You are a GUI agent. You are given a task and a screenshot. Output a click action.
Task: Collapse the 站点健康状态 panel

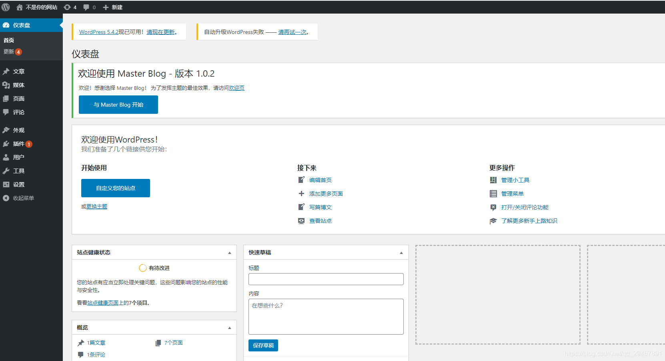click(230, 253)
